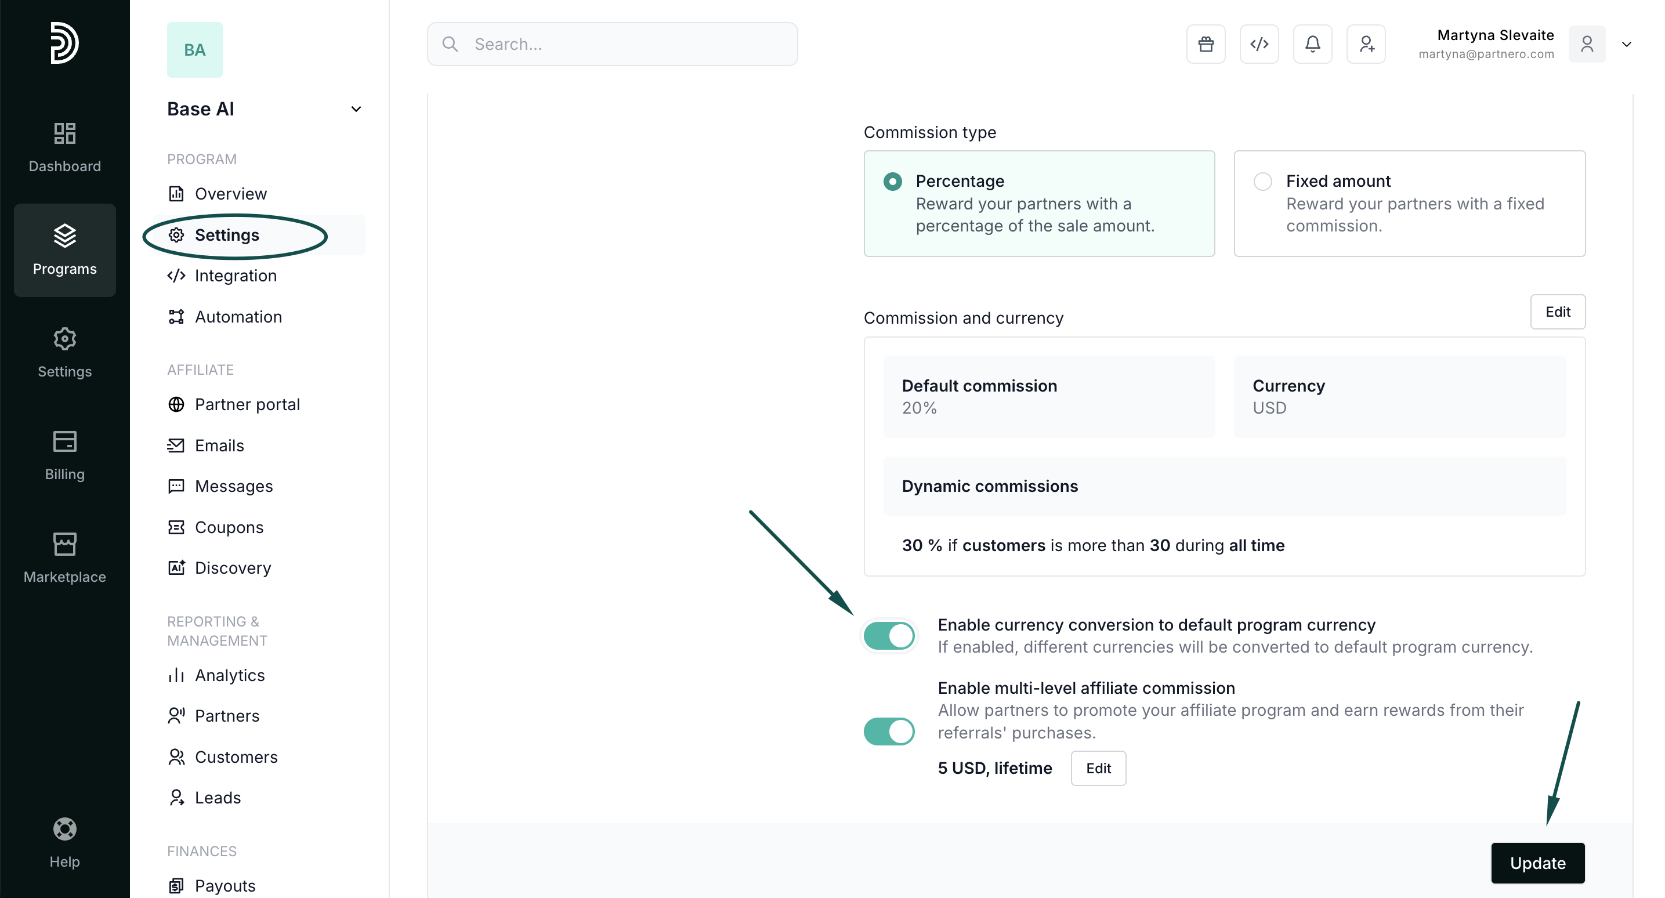Open Partner portal menu item
The height and width of the screenshot is (898, 1665).
click(x=247, y=404)
